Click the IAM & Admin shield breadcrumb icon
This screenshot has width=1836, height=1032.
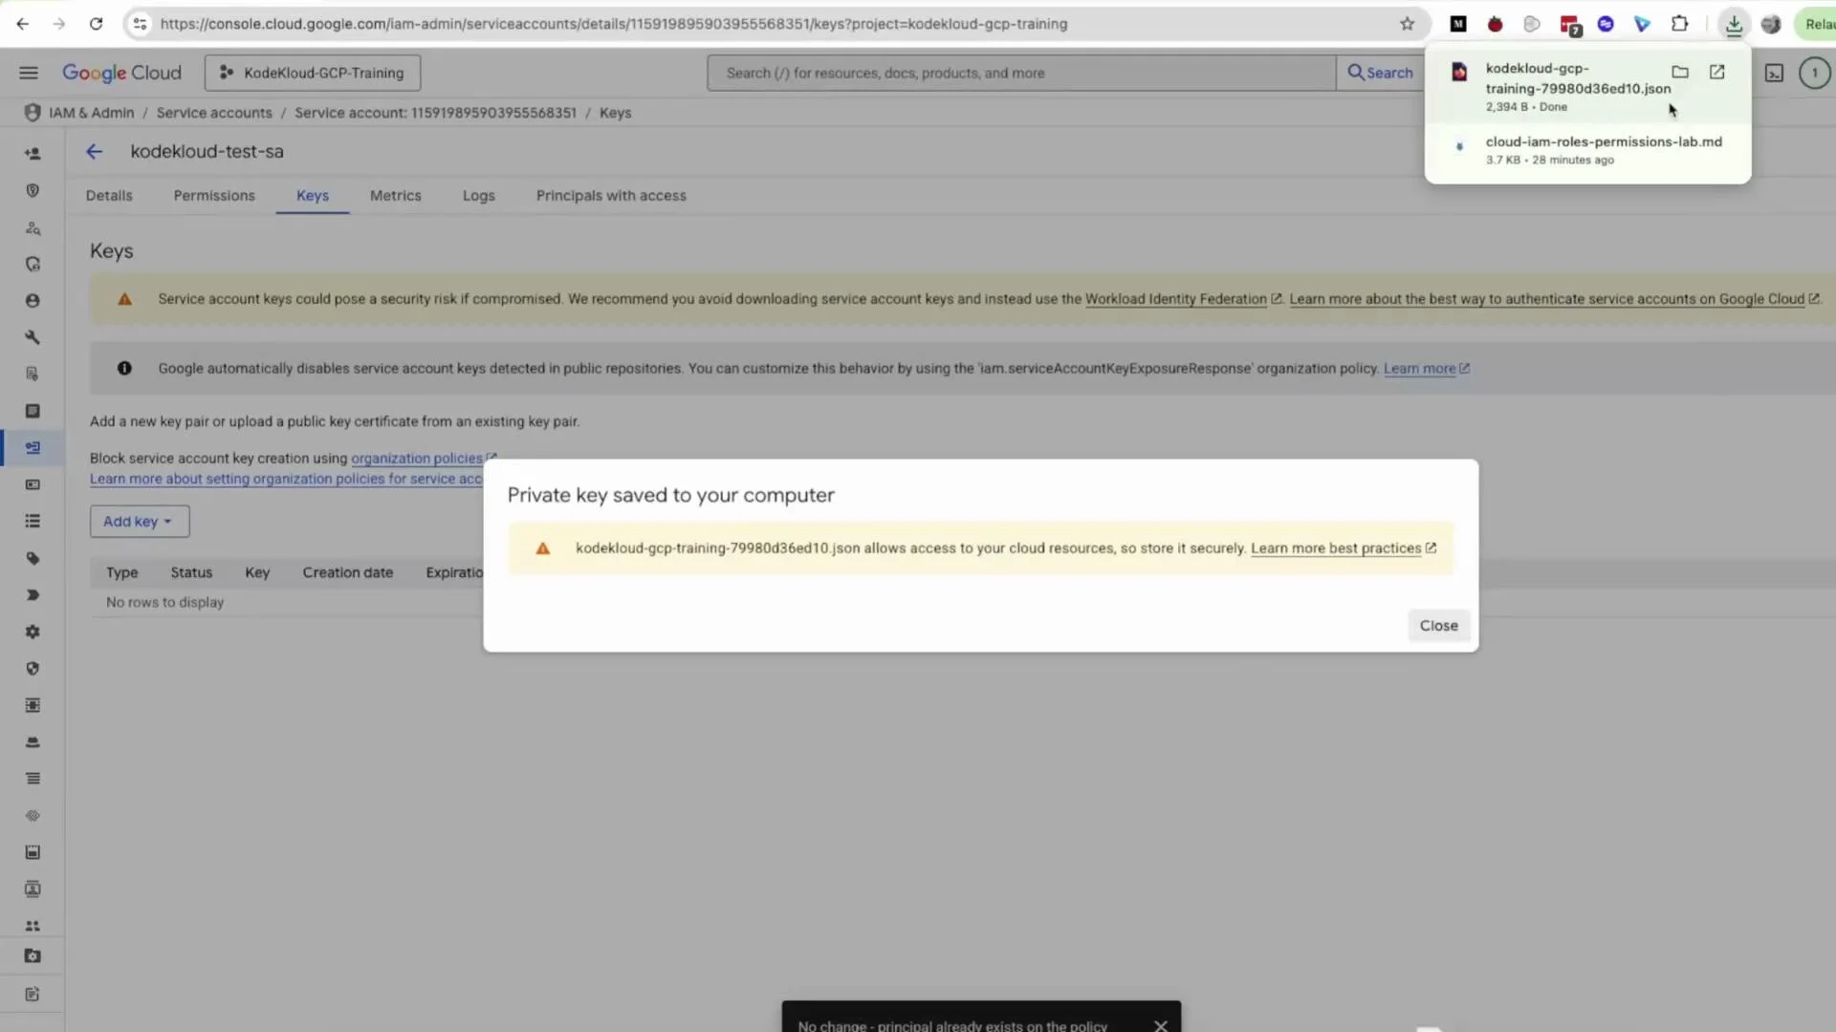tap(33, 113)
